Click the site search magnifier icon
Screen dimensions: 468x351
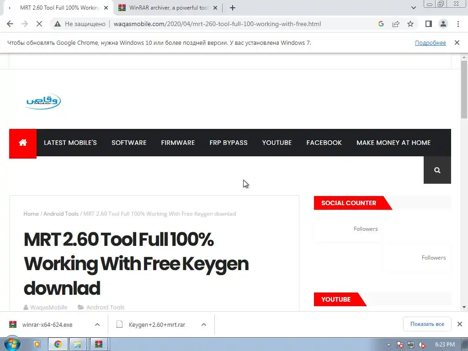pos(437,170)
